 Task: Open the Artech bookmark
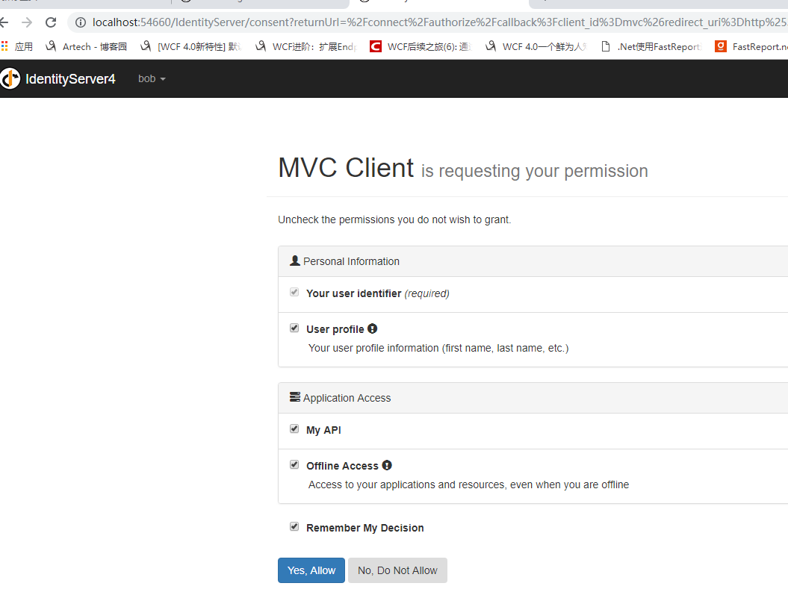87,47
